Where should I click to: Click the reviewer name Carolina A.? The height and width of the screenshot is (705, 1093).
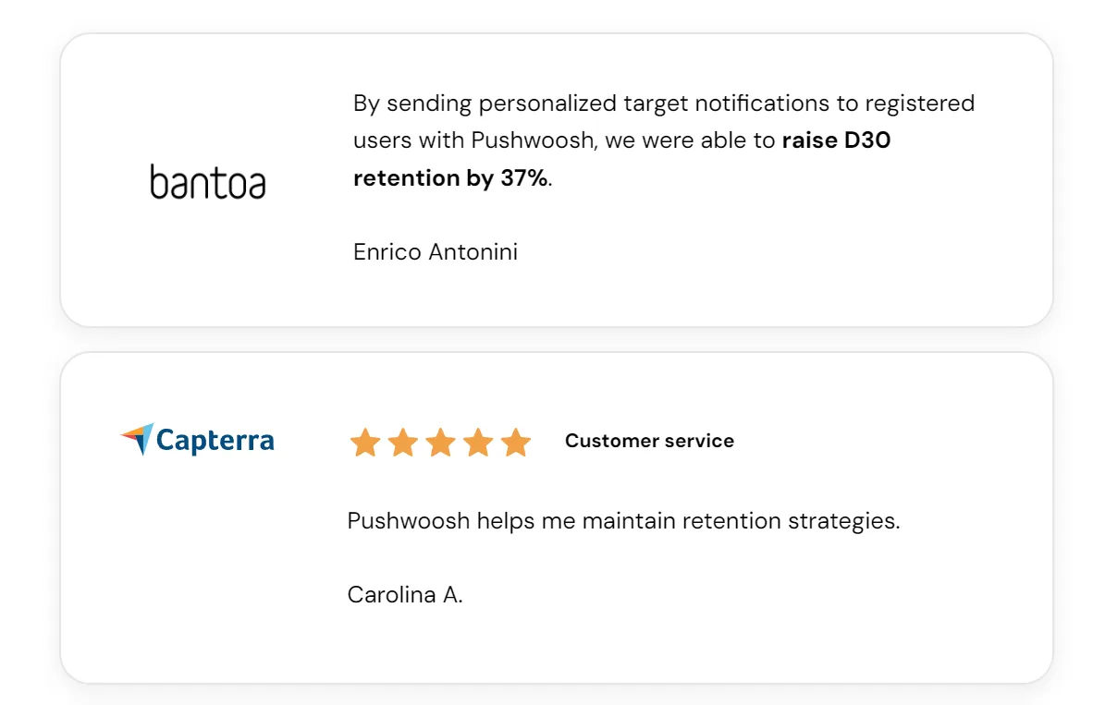(x=405, y=594)
